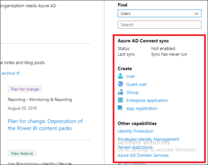Open the Group creation link

(x=132, y=93)
